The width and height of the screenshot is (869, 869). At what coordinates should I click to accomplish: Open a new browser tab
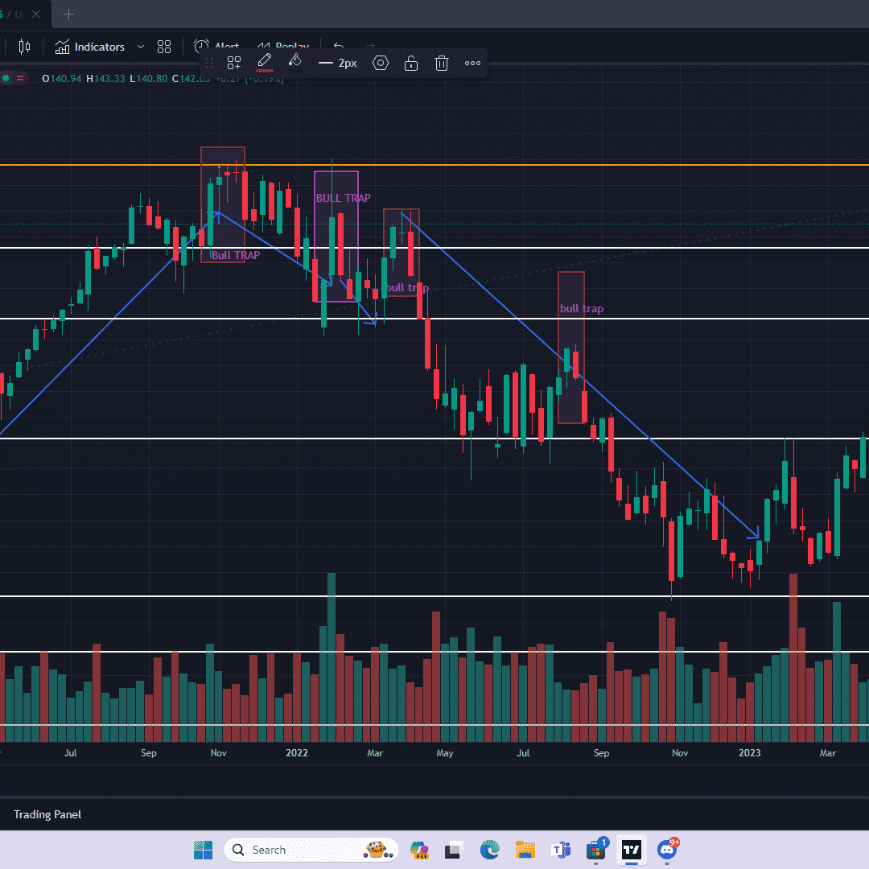69,14
